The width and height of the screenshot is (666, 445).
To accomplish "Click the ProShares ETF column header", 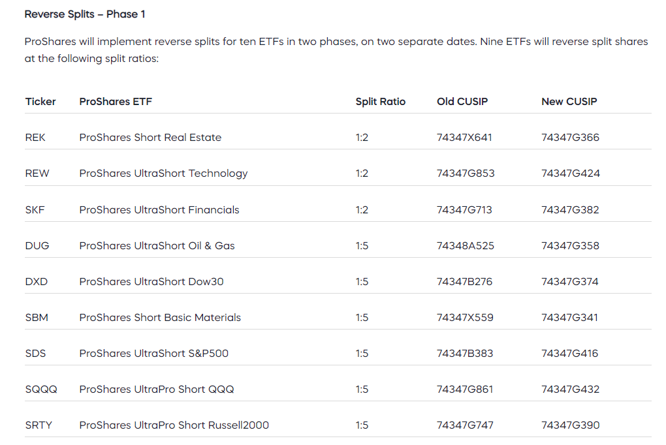I will click(116, 102).
